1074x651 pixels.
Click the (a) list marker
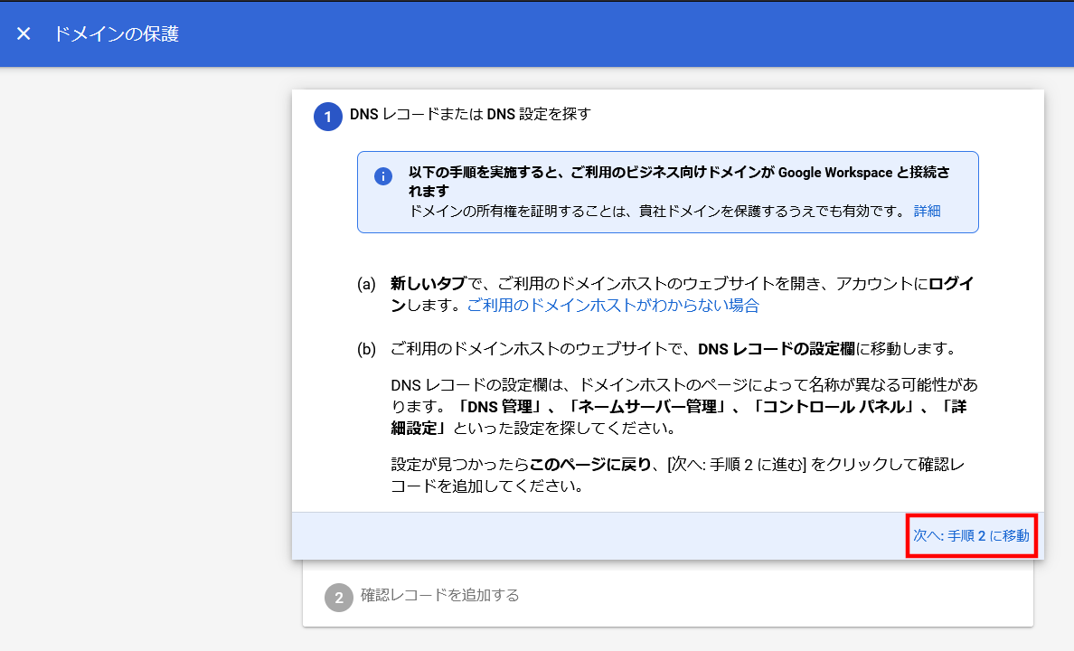[x=366, y=284]
